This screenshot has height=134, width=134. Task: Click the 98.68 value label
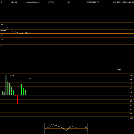pos(12,76)
